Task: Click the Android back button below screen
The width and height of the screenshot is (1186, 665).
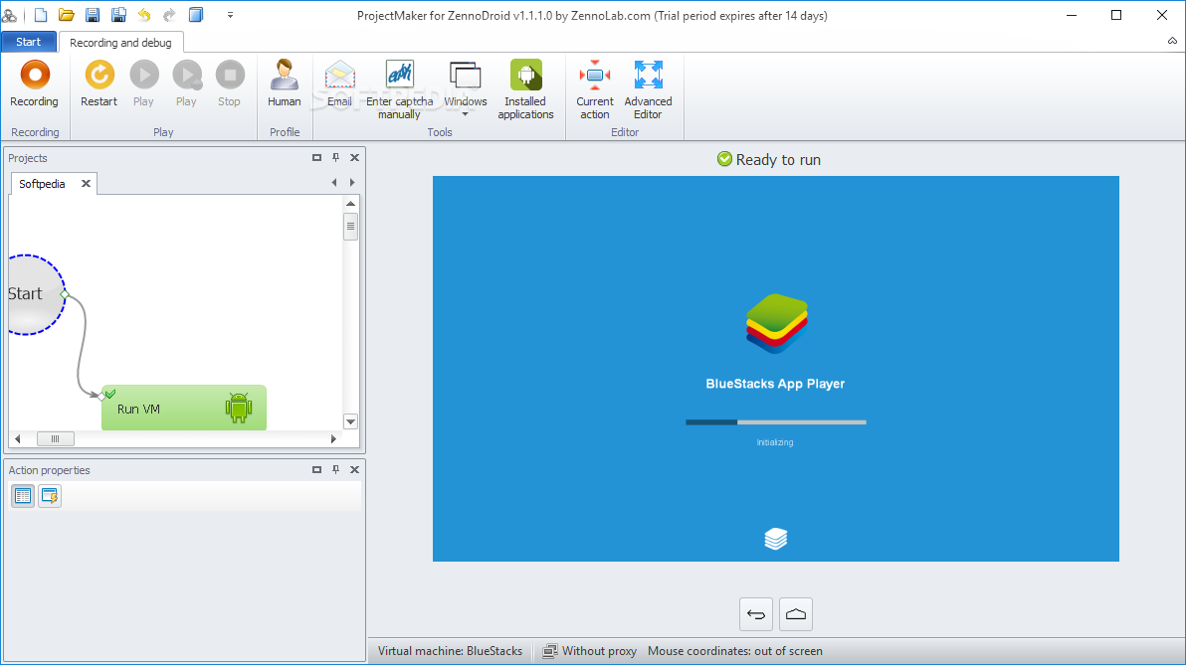Action: tap(756, 614)
